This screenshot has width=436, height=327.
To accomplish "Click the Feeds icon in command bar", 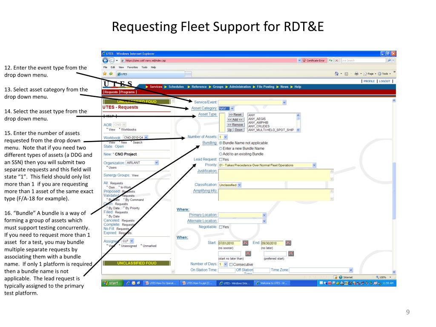I will click(x=346, y=74).
